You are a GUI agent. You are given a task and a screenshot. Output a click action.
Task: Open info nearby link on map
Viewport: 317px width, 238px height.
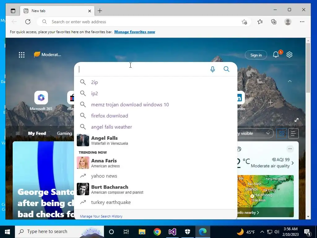(248, 213)
